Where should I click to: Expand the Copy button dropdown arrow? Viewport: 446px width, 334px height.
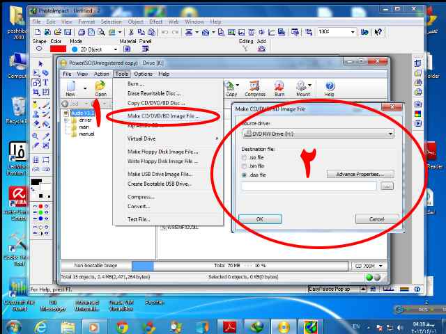coord(238,85)
